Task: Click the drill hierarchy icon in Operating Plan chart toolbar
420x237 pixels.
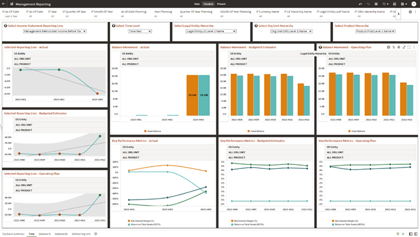Action: pyautogui.click(x=404, y=47)
